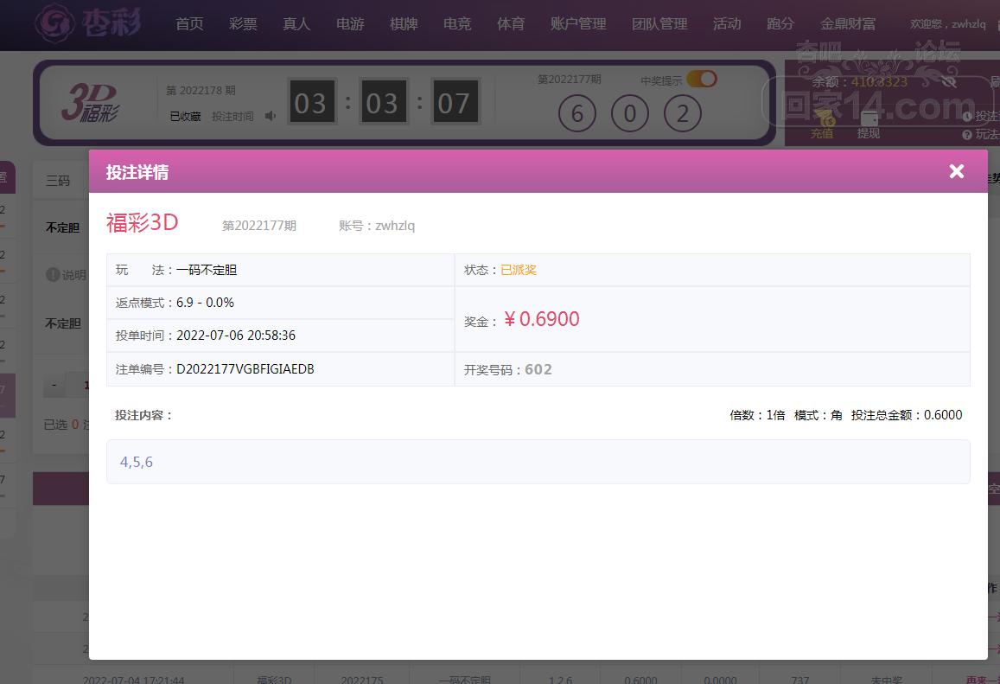Click the 一码不定胆 play method value
The image size is (1000, 684).
207,270
